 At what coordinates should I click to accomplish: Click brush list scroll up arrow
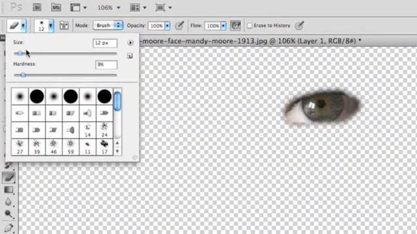[x=117, y=143]
